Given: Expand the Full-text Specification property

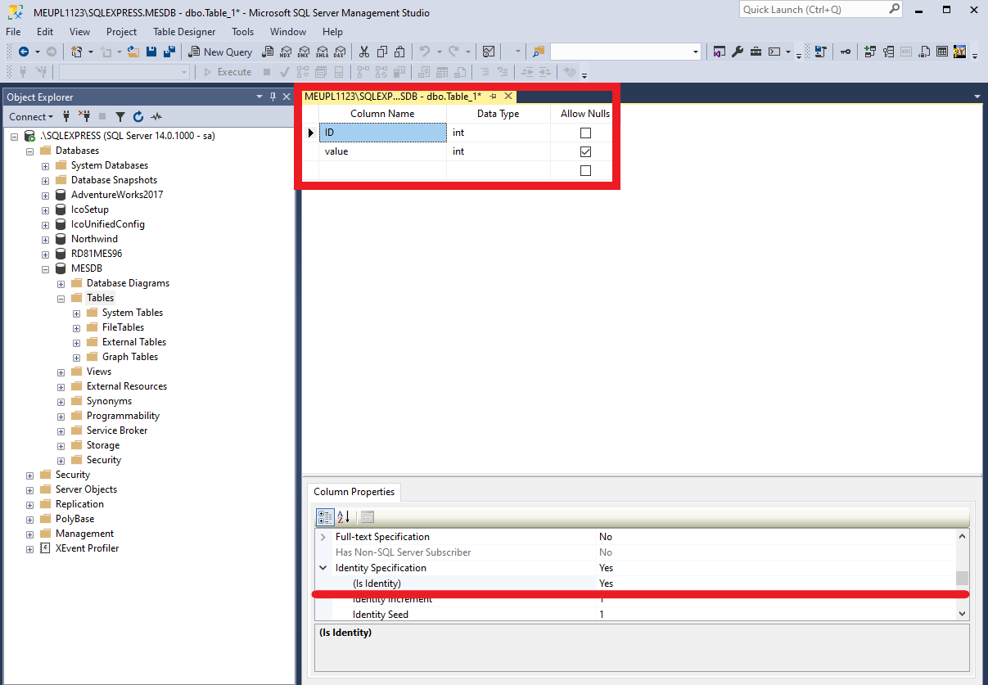Looking at the screenshot, I should [323, 537].
